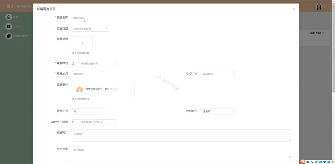Click the username 22 in the header
Screen dimensions: 335x164
(325, 7)
